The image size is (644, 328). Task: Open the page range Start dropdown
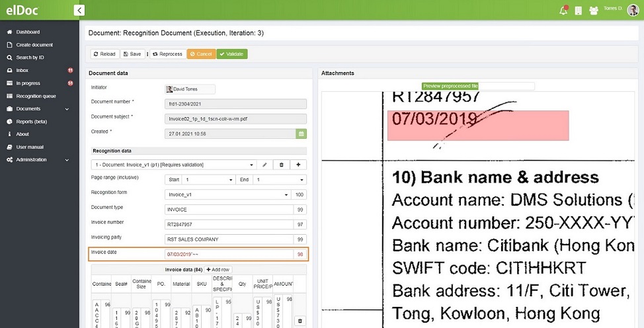click(x=209, y=180)
